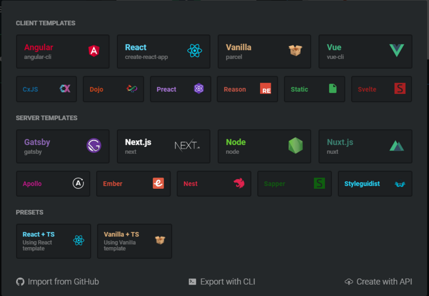Select the Node server template title
Image resolution: width=429 pixels, height=296 pixels.
coord(236,142)
